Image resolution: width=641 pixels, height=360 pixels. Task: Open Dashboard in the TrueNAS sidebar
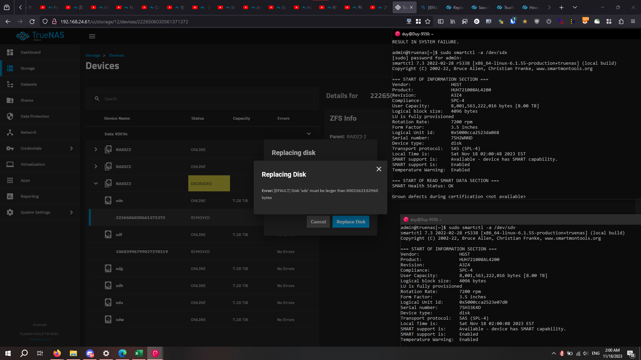click(40, 52)
